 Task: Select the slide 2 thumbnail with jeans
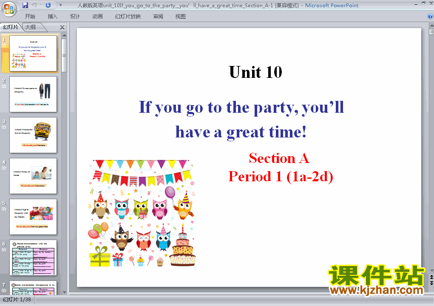click(33, 94)
